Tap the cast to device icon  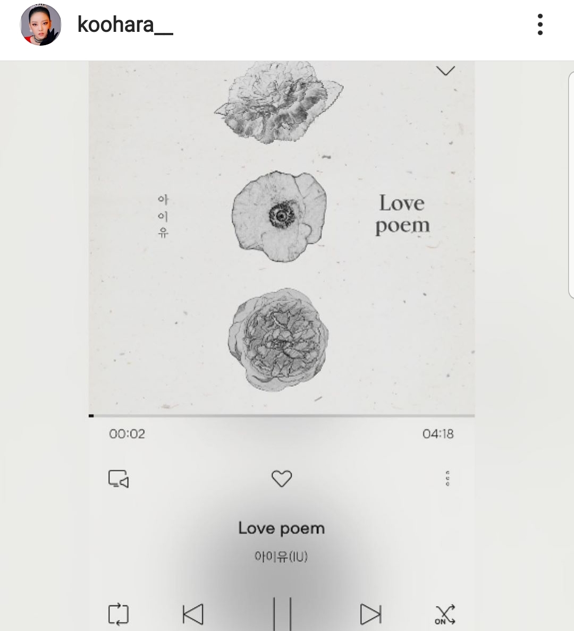pyautogui.click(x=119, y=479)
